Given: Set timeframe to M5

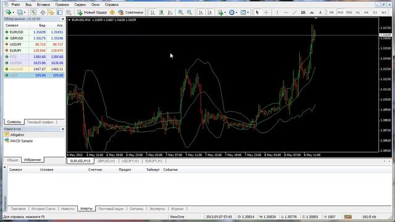Looking at the screenshot, I should click(331, 12).
